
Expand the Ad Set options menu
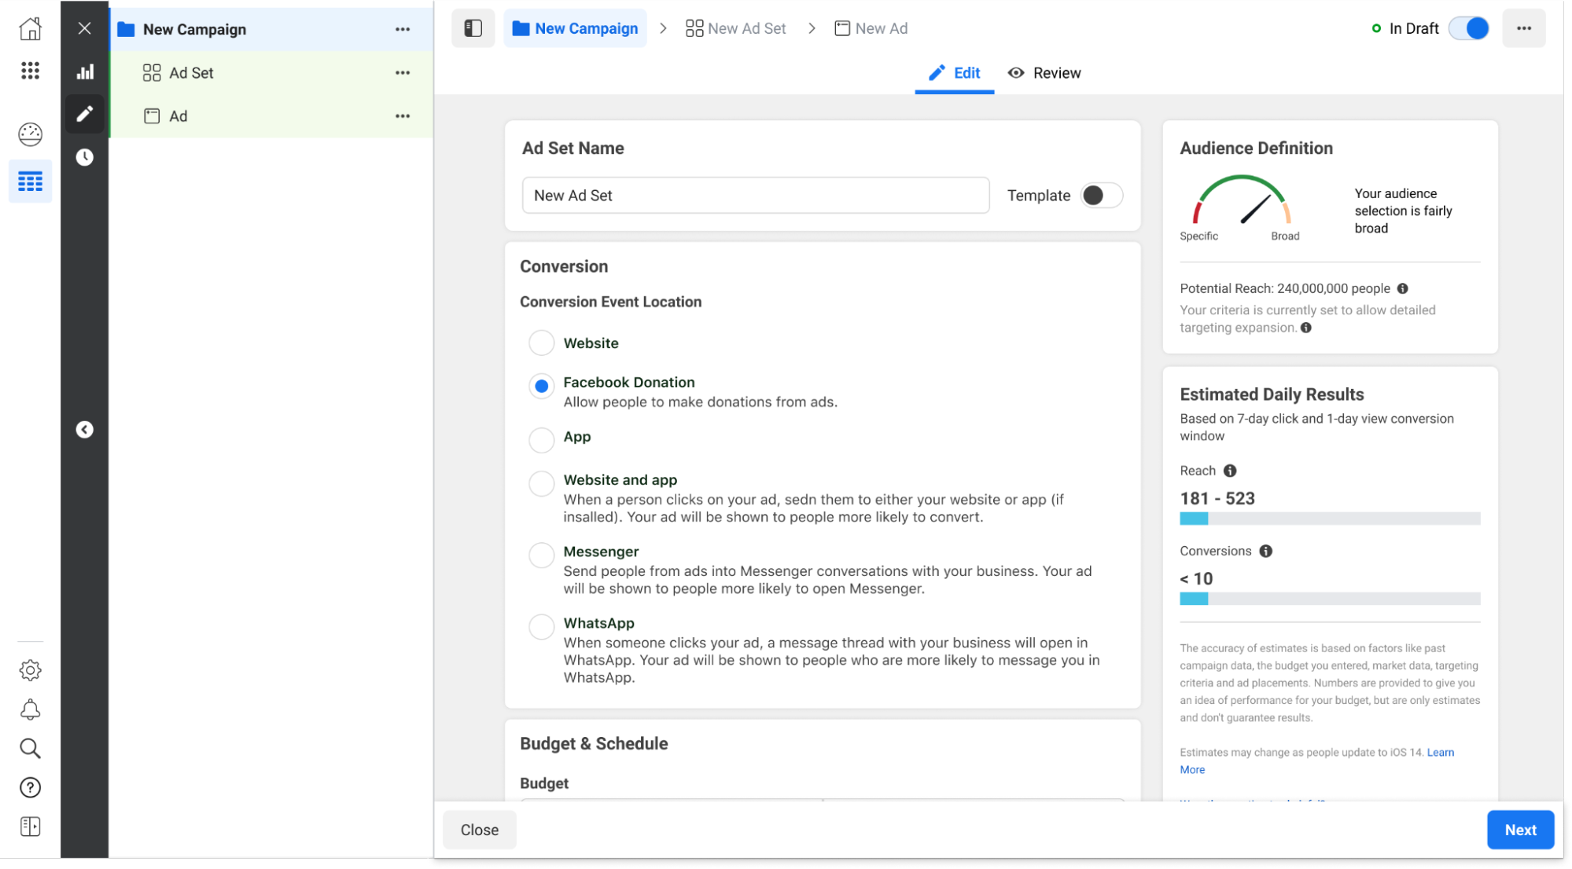point(403,73)
